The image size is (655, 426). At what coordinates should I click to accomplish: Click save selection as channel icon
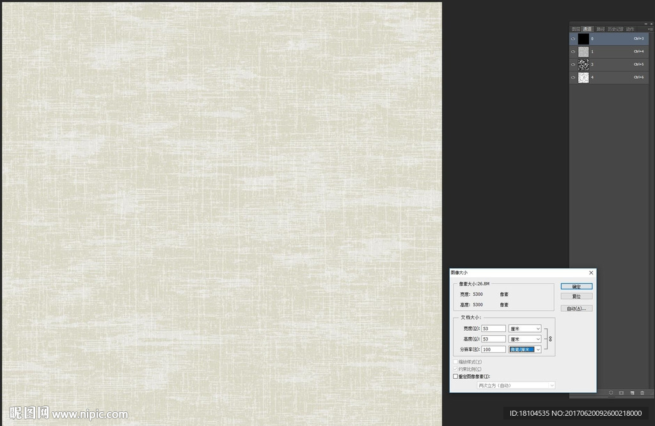621,393
